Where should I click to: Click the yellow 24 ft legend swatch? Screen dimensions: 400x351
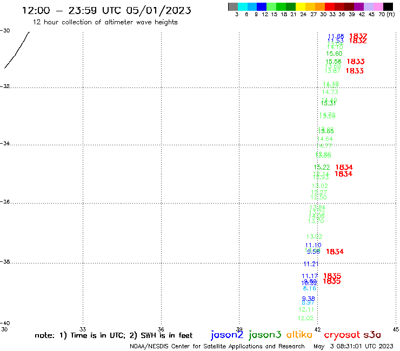[x=301, y=6]
